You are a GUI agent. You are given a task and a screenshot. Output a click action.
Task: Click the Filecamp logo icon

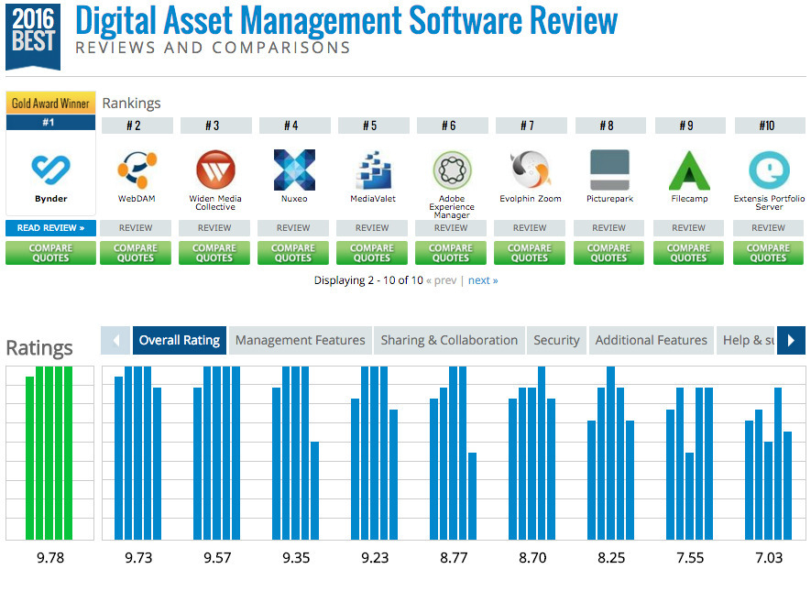tap(689, 170)
